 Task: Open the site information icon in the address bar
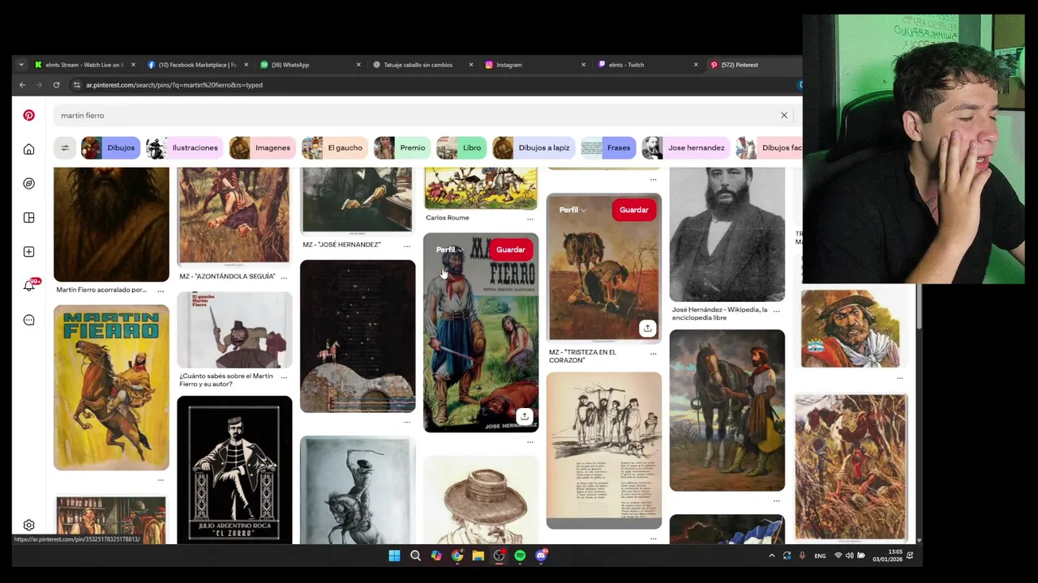tap(76, 84)
